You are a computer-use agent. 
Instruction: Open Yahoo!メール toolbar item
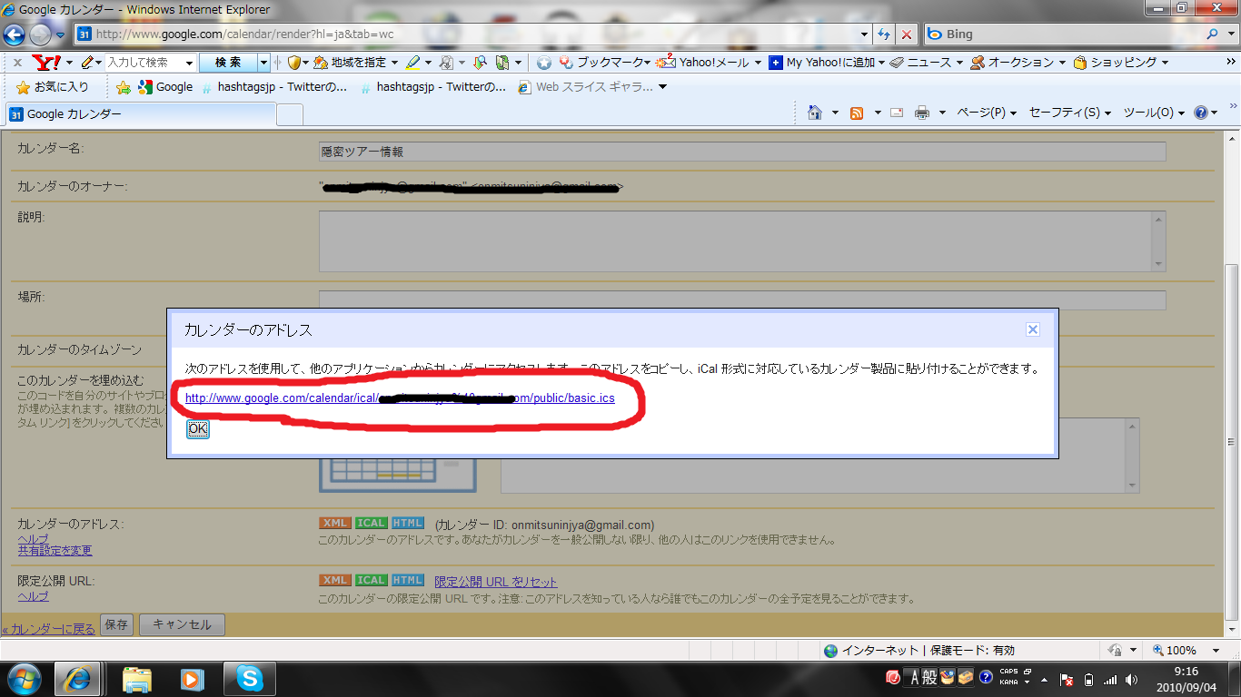(x=708, y=63)
